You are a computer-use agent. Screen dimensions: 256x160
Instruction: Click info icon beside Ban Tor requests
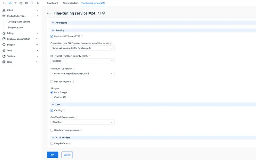tap(73, 82)
